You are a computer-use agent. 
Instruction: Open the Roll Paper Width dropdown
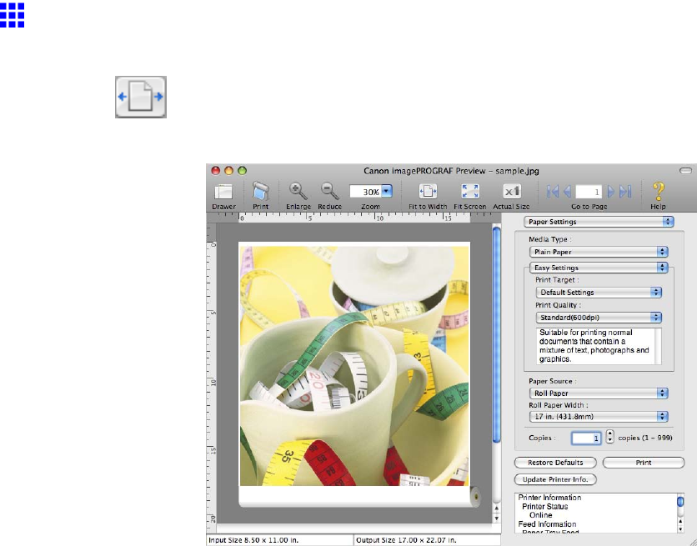598,416
